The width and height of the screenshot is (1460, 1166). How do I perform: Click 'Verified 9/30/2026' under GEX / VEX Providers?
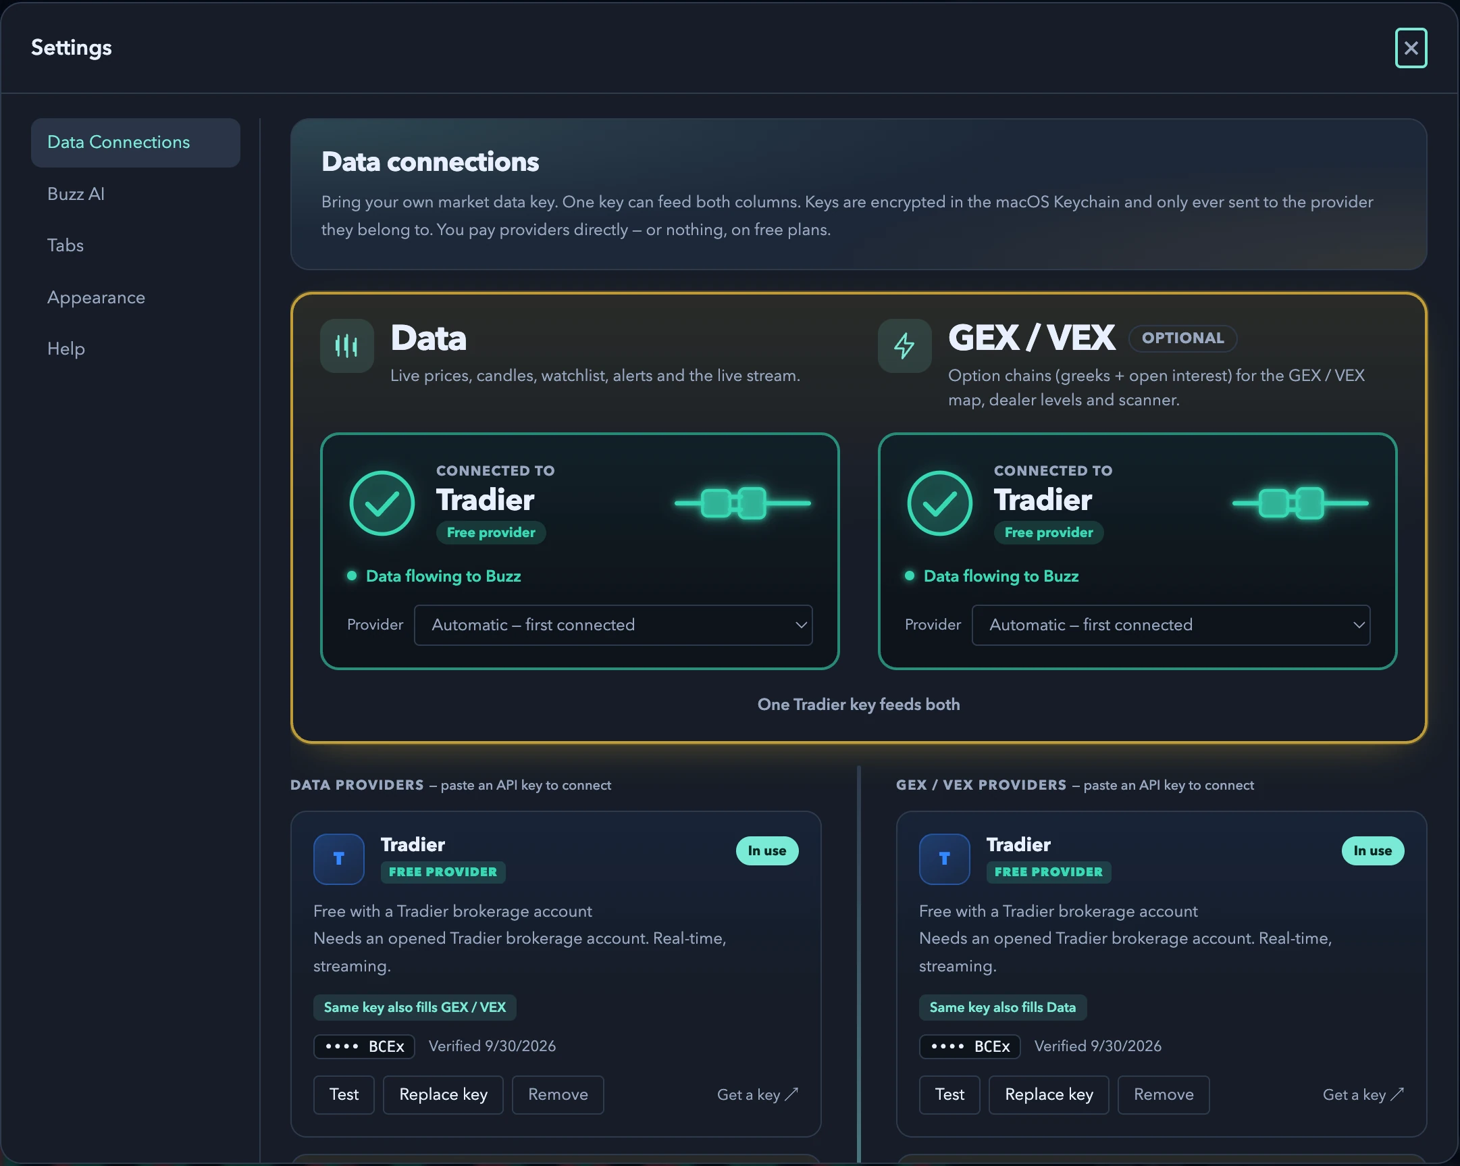1098,1046
